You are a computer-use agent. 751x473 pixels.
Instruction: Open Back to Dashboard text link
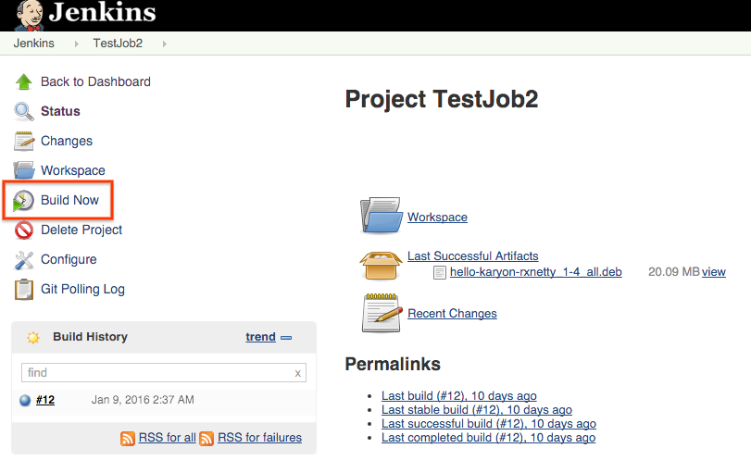[95, 81]
